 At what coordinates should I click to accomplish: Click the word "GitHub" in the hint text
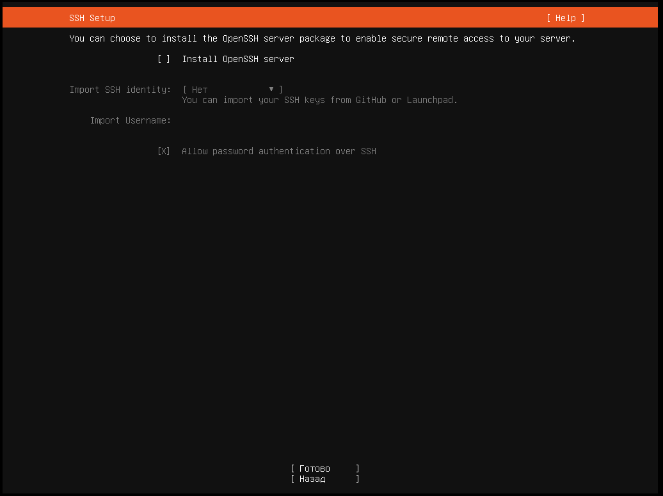pyautogui.click(x=371, y=100)
